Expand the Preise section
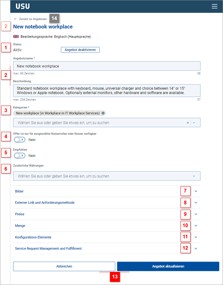Screen dimensions: 223x285 pyautogui.click(x=196, y=214)
